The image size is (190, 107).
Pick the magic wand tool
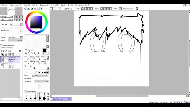(32, 50)
